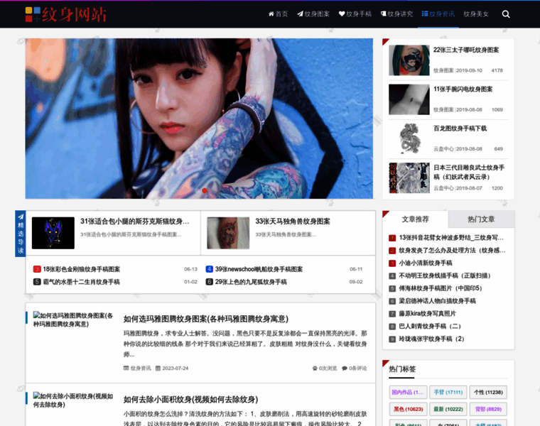Open 纹身发炎了怎么办及处理方法 article
This screenshot has width=540, height=426.
(x=452, y=250)
